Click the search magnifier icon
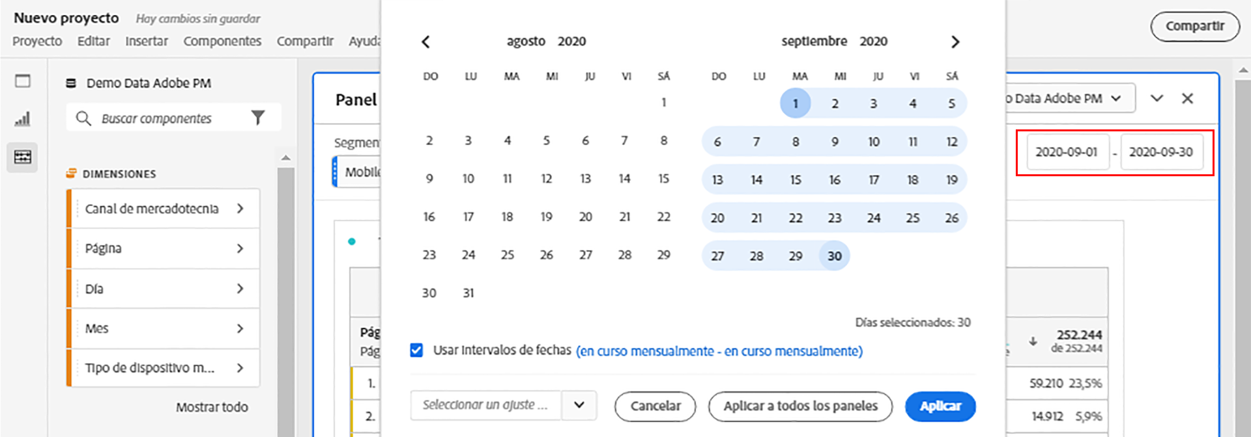This screenshot has height=437, width=1251. (83, 118)
